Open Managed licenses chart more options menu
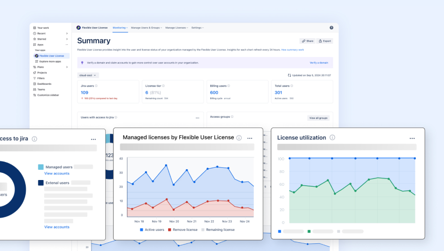The height and width of the screenshot is (251, 444). coord(249,138)
